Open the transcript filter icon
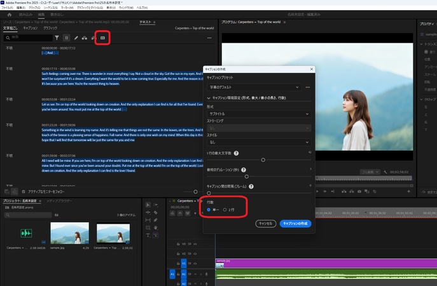The width and height of the screenshot is (437, 286). (56, 38)
